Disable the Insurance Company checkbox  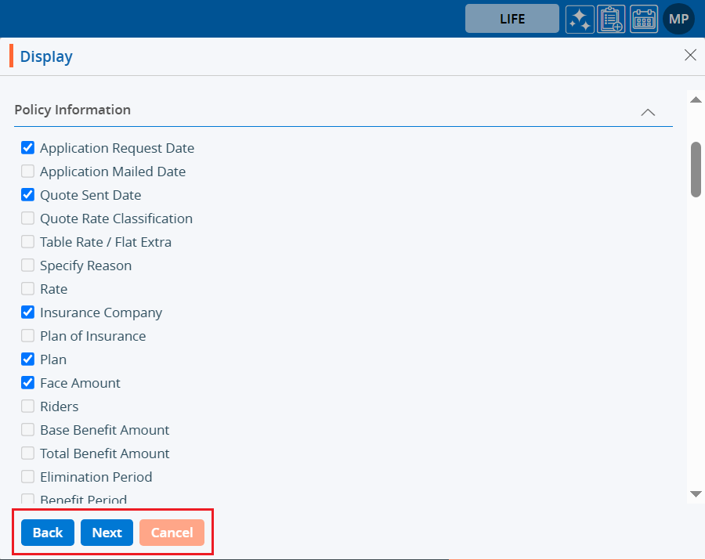click(27, 313)
